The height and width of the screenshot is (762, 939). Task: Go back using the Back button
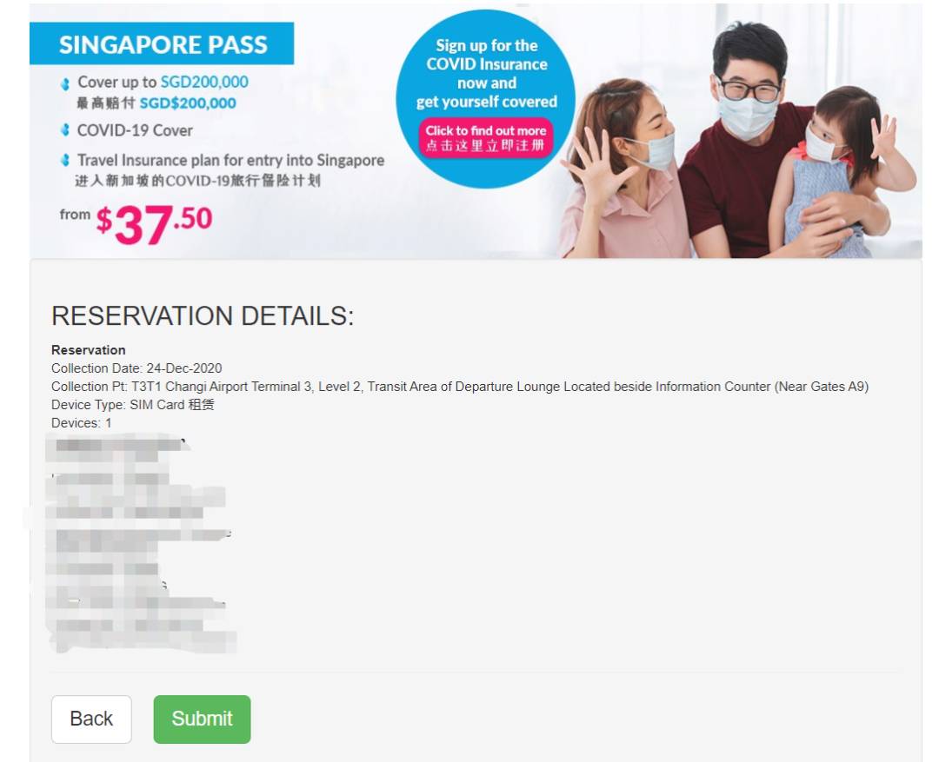pos(91,719)
